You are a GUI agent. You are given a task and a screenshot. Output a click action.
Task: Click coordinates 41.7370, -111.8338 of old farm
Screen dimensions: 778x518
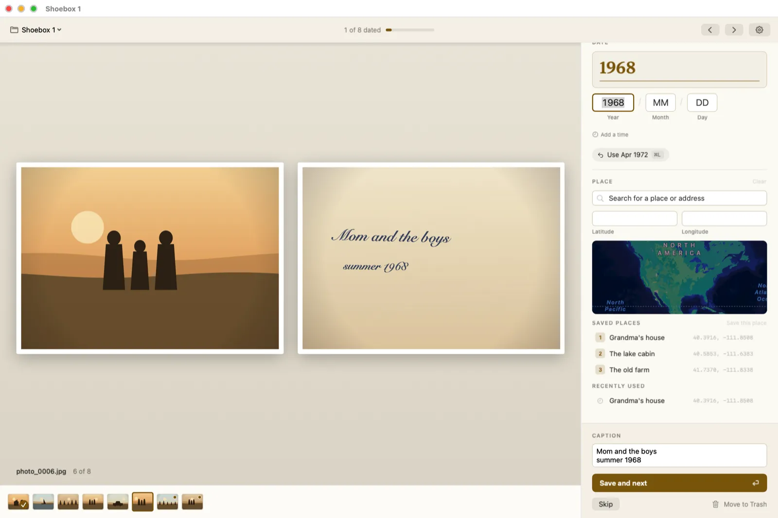(x=723, y=370)
